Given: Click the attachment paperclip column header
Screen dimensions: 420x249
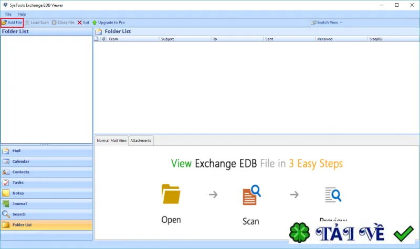Looking at the screenshot, I should [x=103, y=39].
